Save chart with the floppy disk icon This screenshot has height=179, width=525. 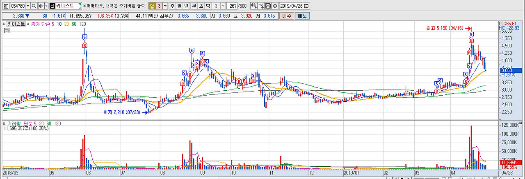point(268,6)
